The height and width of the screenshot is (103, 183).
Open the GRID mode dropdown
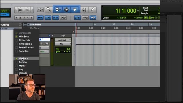8,14
